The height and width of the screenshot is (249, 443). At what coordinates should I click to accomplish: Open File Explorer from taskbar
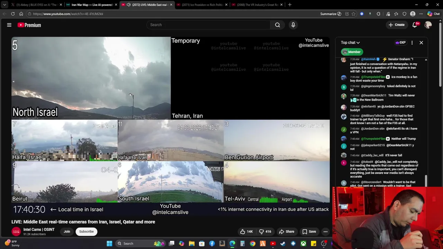point(192,243)
